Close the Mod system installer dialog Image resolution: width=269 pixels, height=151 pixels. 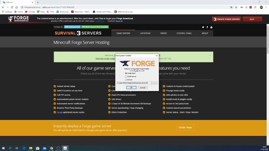click(x=157, y=56)
